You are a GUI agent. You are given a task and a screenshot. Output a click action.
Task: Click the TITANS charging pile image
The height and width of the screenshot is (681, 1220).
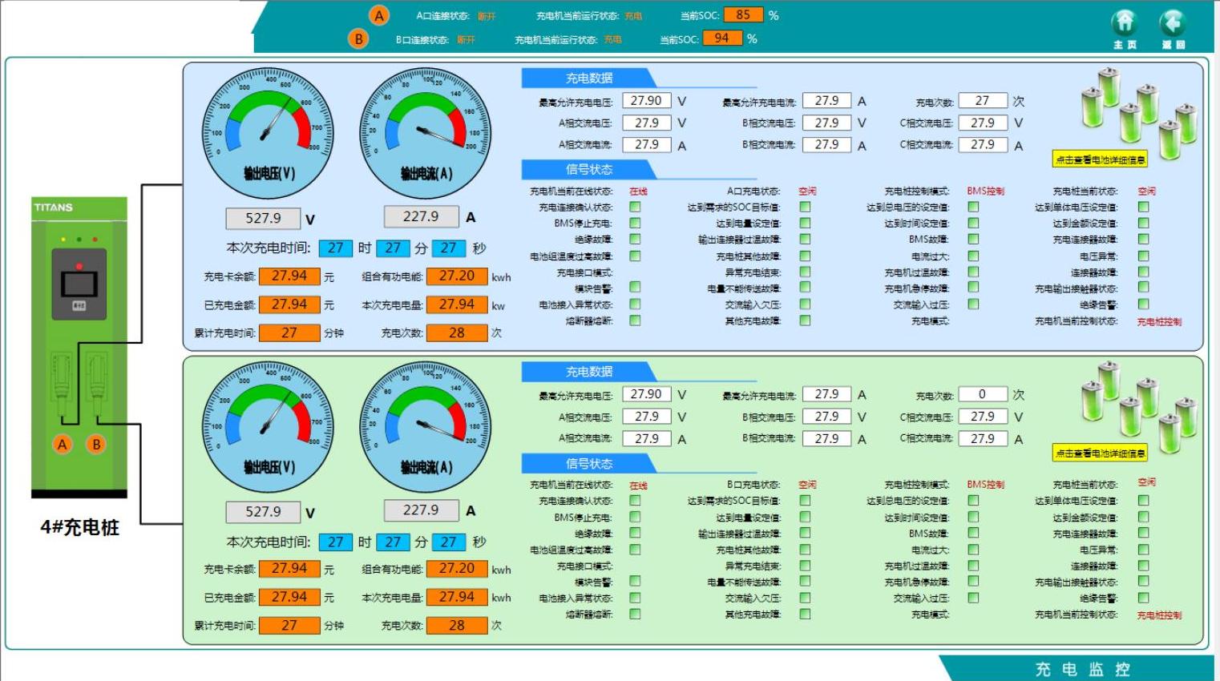(79, 345)
